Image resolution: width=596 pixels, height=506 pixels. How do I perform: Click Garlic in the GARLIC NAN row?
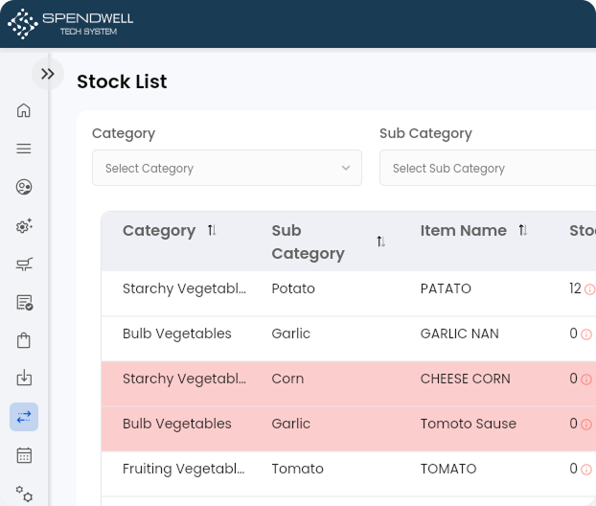point(290,333)
